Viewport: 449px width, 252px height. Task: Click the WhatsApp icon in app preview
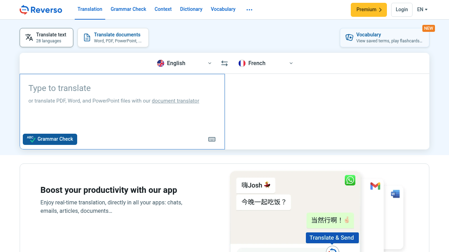click(x=350, y=180)
